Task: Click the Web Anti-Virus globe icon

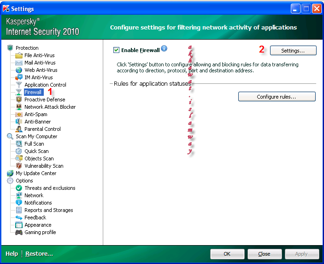Action: click(x=19, y=70)
